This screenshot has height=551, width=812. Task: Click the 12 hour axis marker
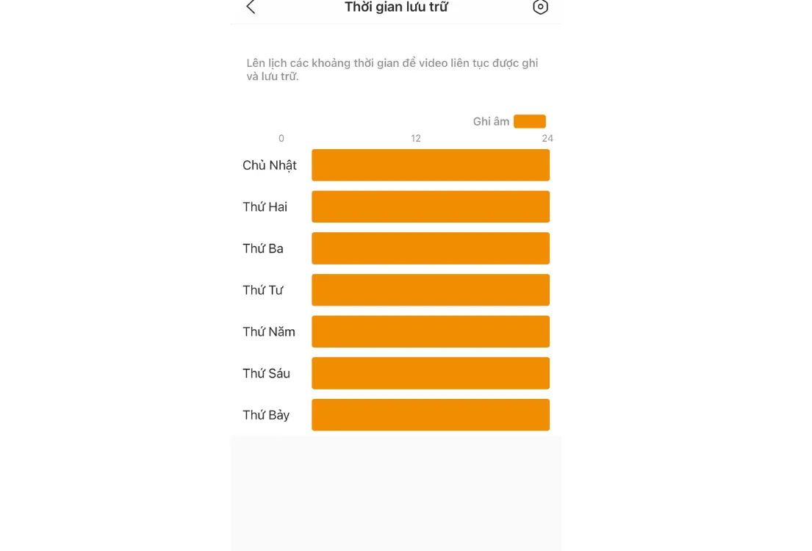[416, 138]
